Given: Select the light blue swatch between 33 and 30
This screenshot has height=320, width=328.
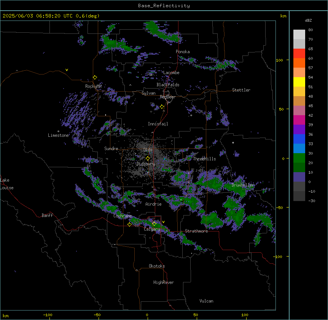Looking at the screenshot, I should 299,149.
